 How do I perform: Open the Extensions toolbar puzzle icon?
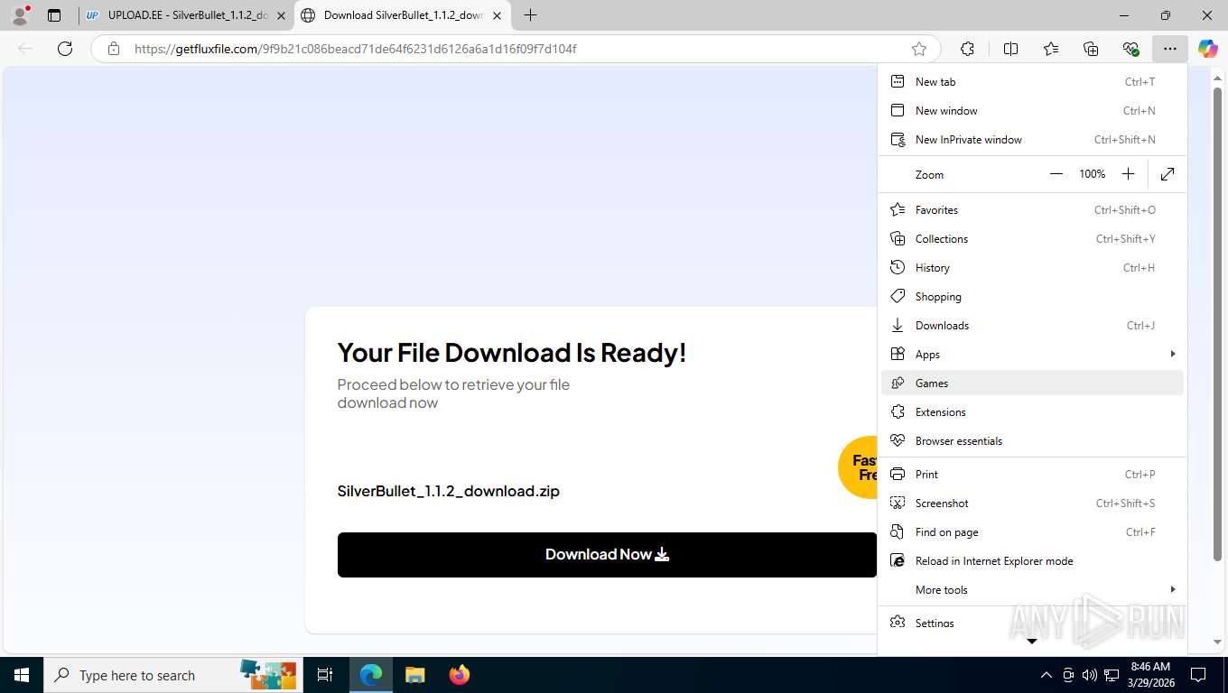(967, 49)
